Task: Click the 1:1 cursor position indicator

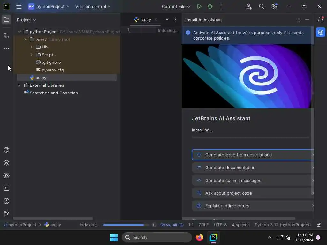Action: click(191, 225)
